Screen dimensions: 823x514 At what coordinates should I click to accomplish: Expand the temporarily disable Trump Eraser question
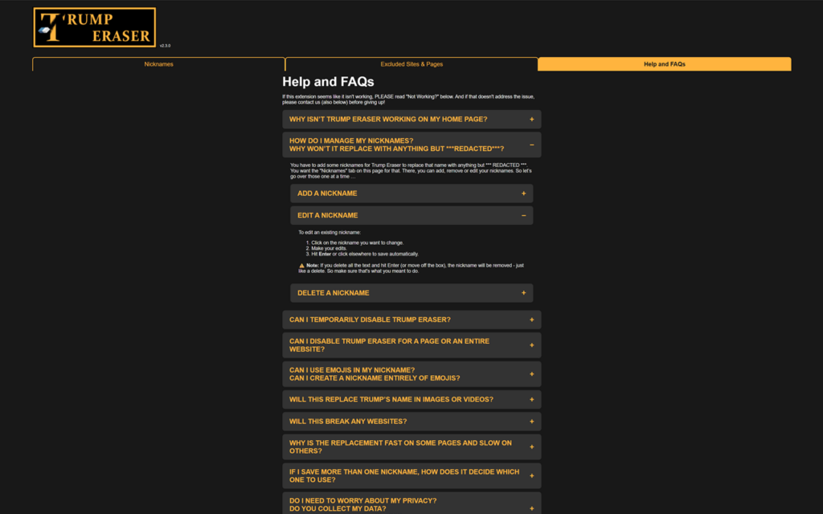point(411,320)
